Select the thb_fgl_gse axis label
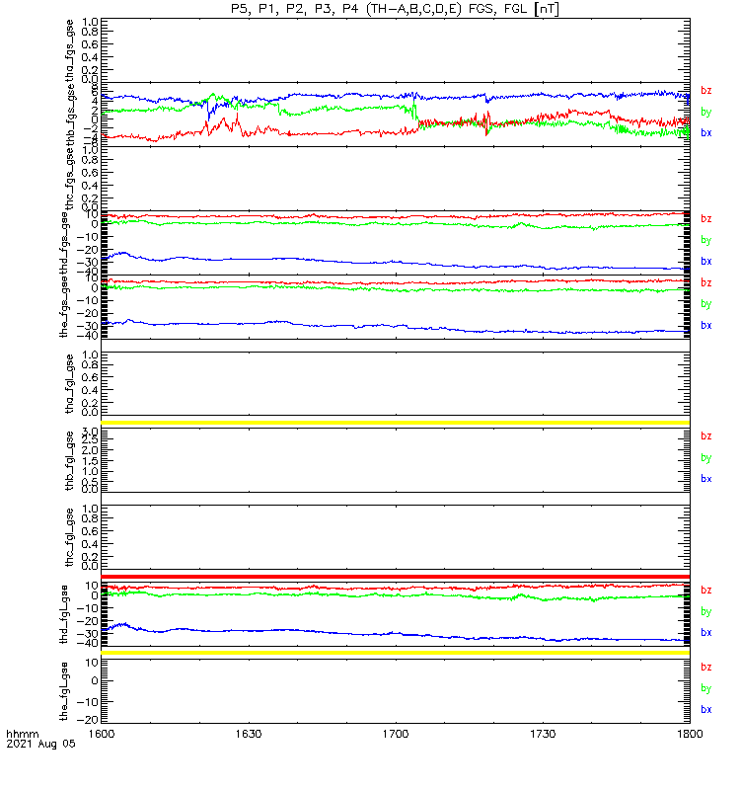Screen dimensions: 740x790 tap(69, 460)
